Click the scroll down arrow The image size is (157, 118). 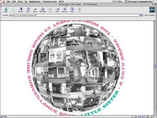155,114
